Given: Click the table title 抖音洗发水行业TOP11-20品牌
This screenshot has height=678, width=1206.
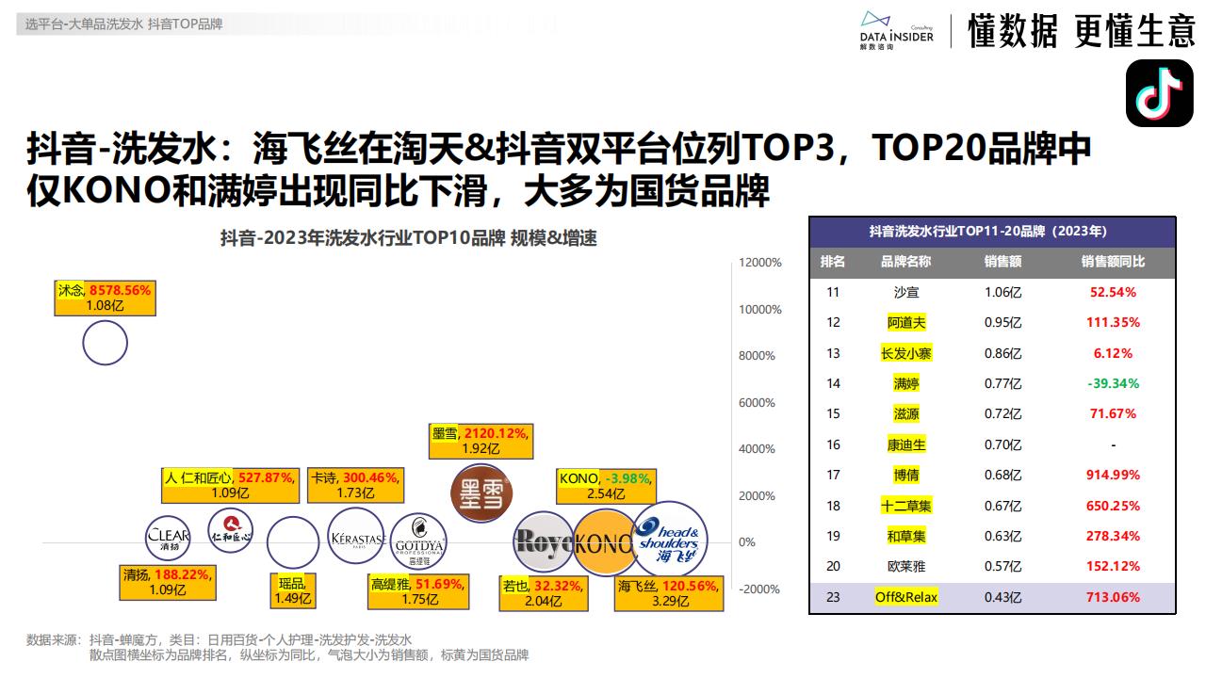Looking at the screenshot, I should tap(992, 231).
